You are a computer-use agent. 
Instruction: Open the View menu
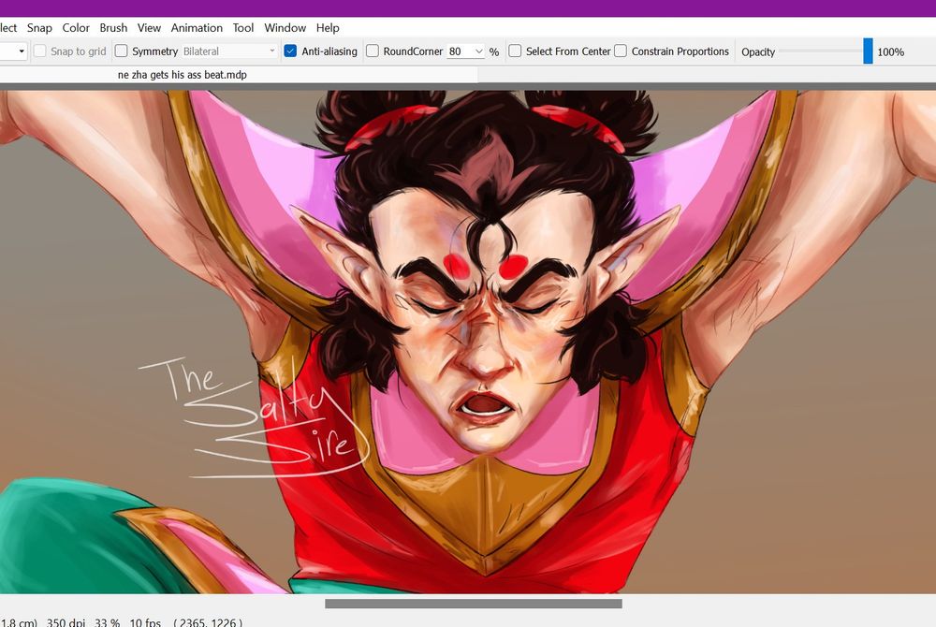(x=149, y=28)
